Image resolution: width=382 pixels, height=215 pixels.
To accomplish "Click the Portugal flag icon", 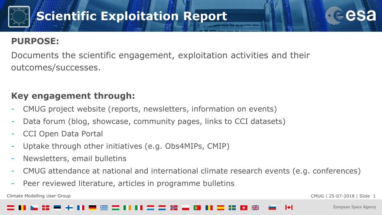I will click(197, 208).
